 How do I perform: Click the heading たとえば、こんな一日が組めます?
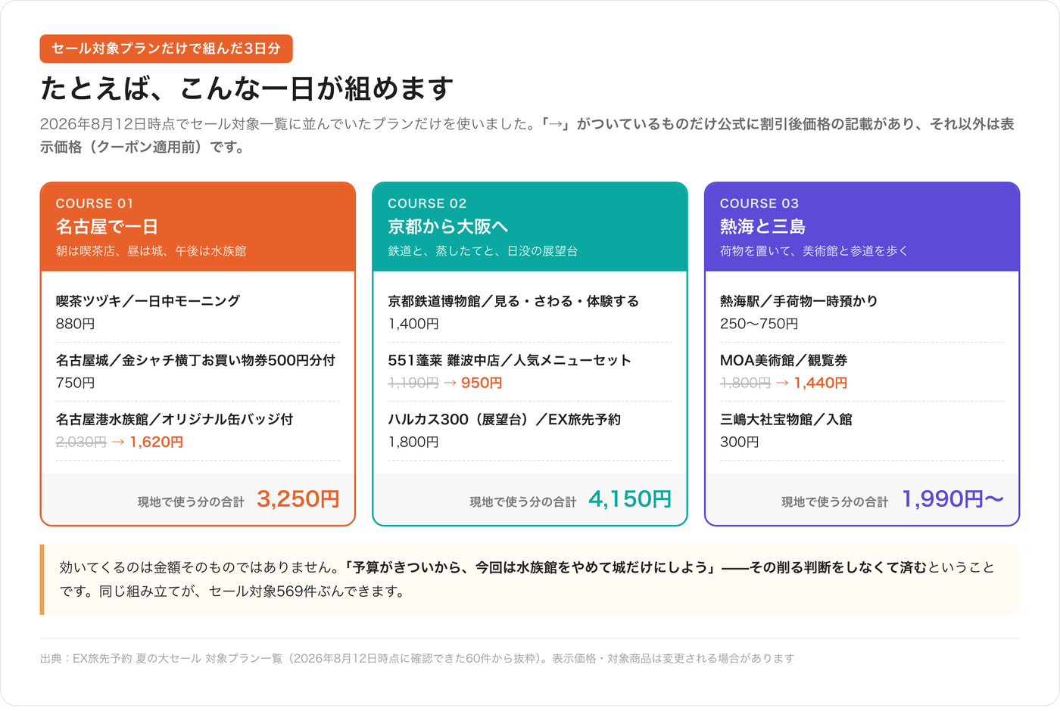click(247, 88)
